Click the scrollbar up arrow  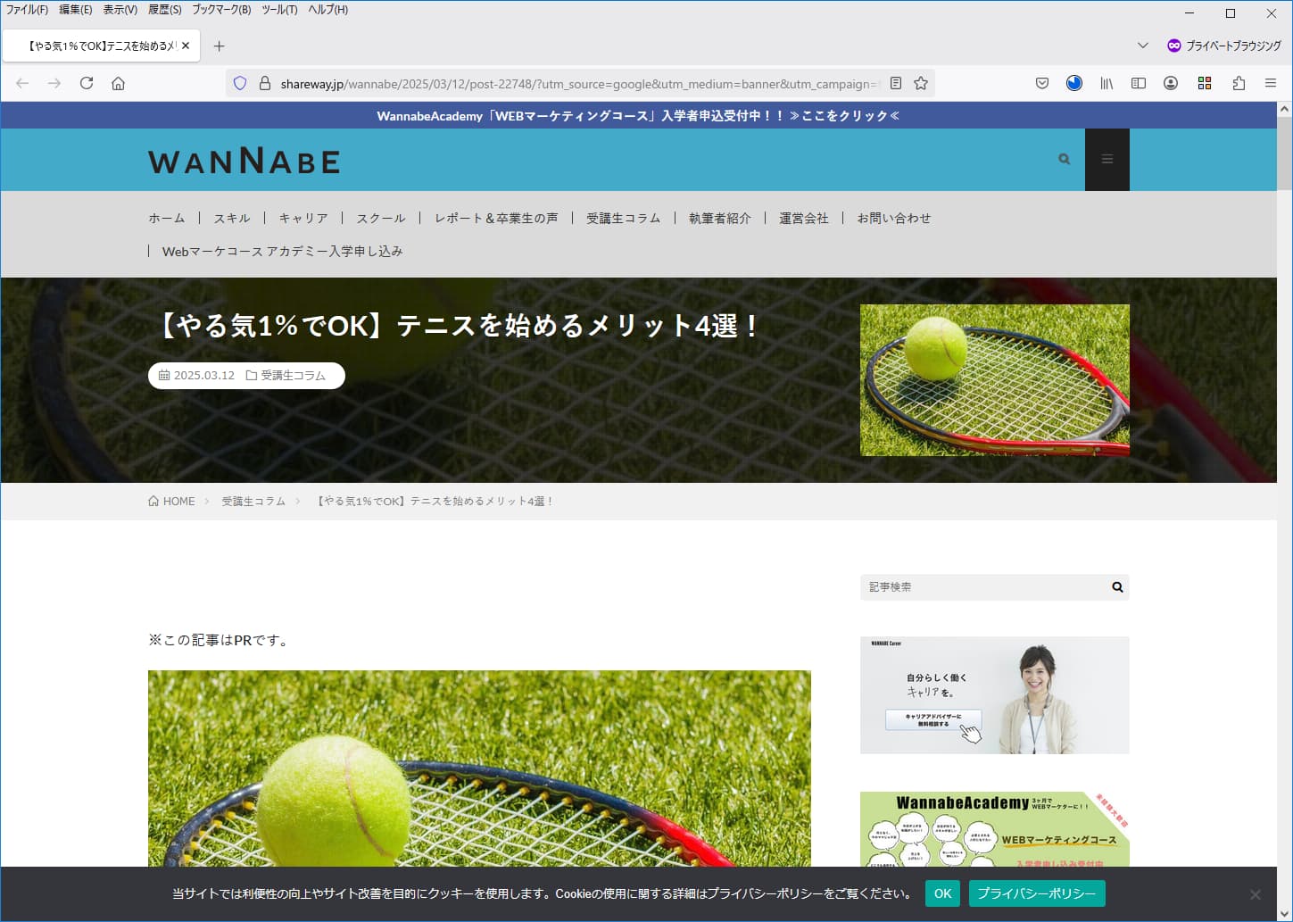[1285, 109]
